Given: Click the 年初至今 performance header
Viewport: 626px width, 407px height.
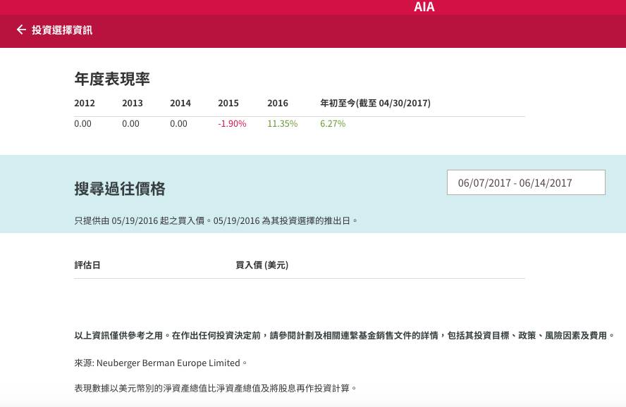Looking at the screenshot, I should point(375,103).
